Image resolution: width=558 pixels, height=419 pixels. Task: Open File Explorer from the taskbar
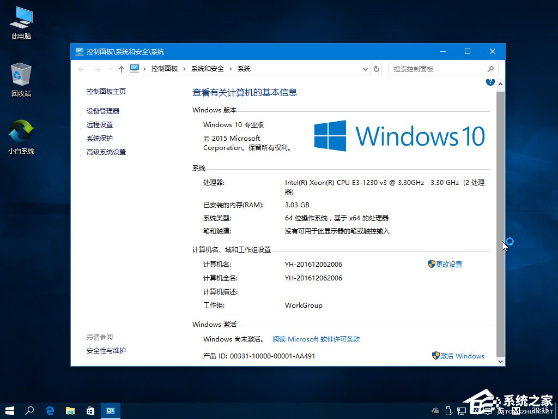tap(70, 410)
